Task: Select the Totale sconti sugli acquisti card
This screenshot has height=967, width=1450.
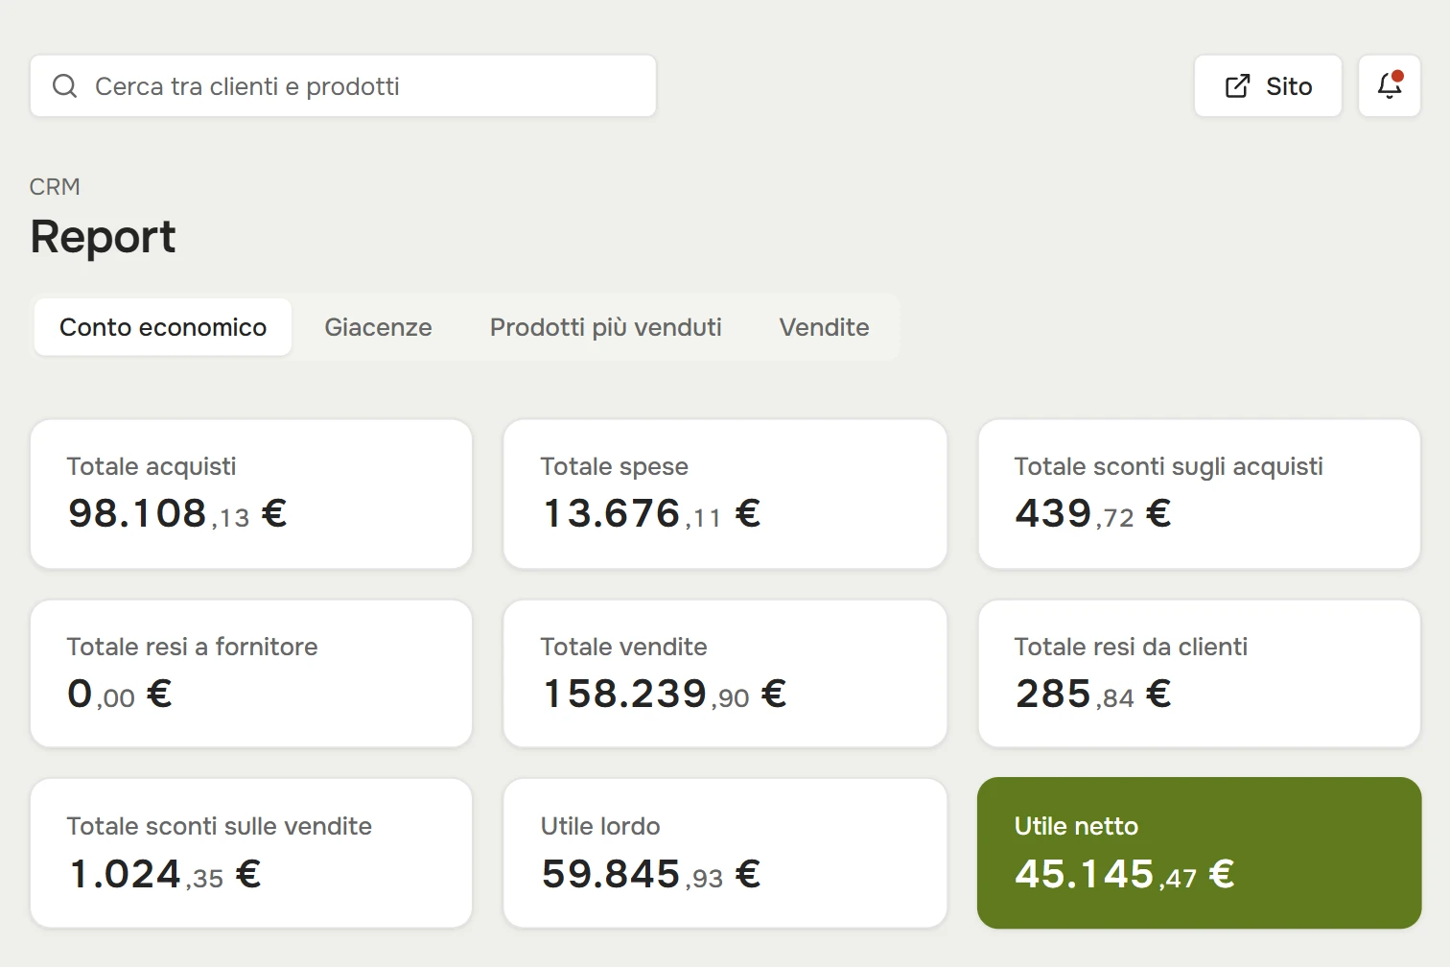Action: click(1199, 493)
